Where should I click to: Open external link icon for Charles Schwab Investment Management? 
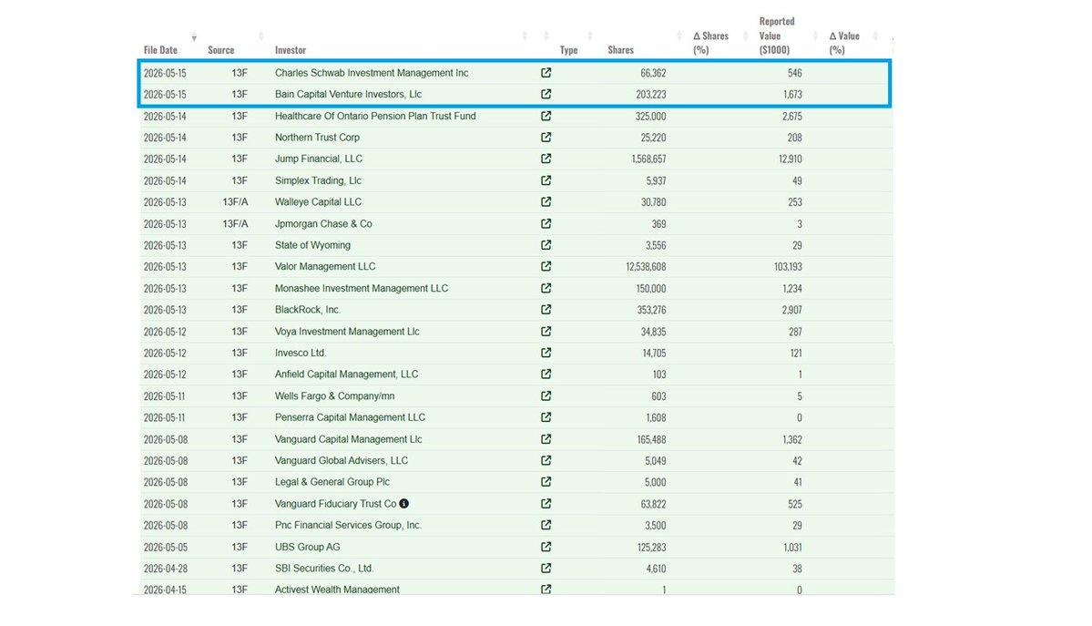tap(546, 73)
